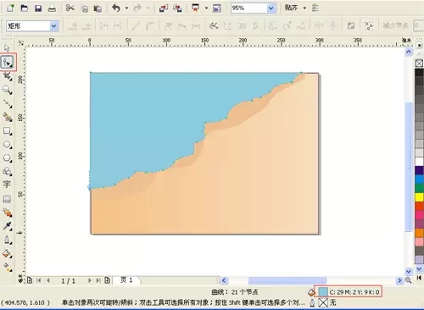Click the horizontal scrollbar right arrow

(399, 280)
